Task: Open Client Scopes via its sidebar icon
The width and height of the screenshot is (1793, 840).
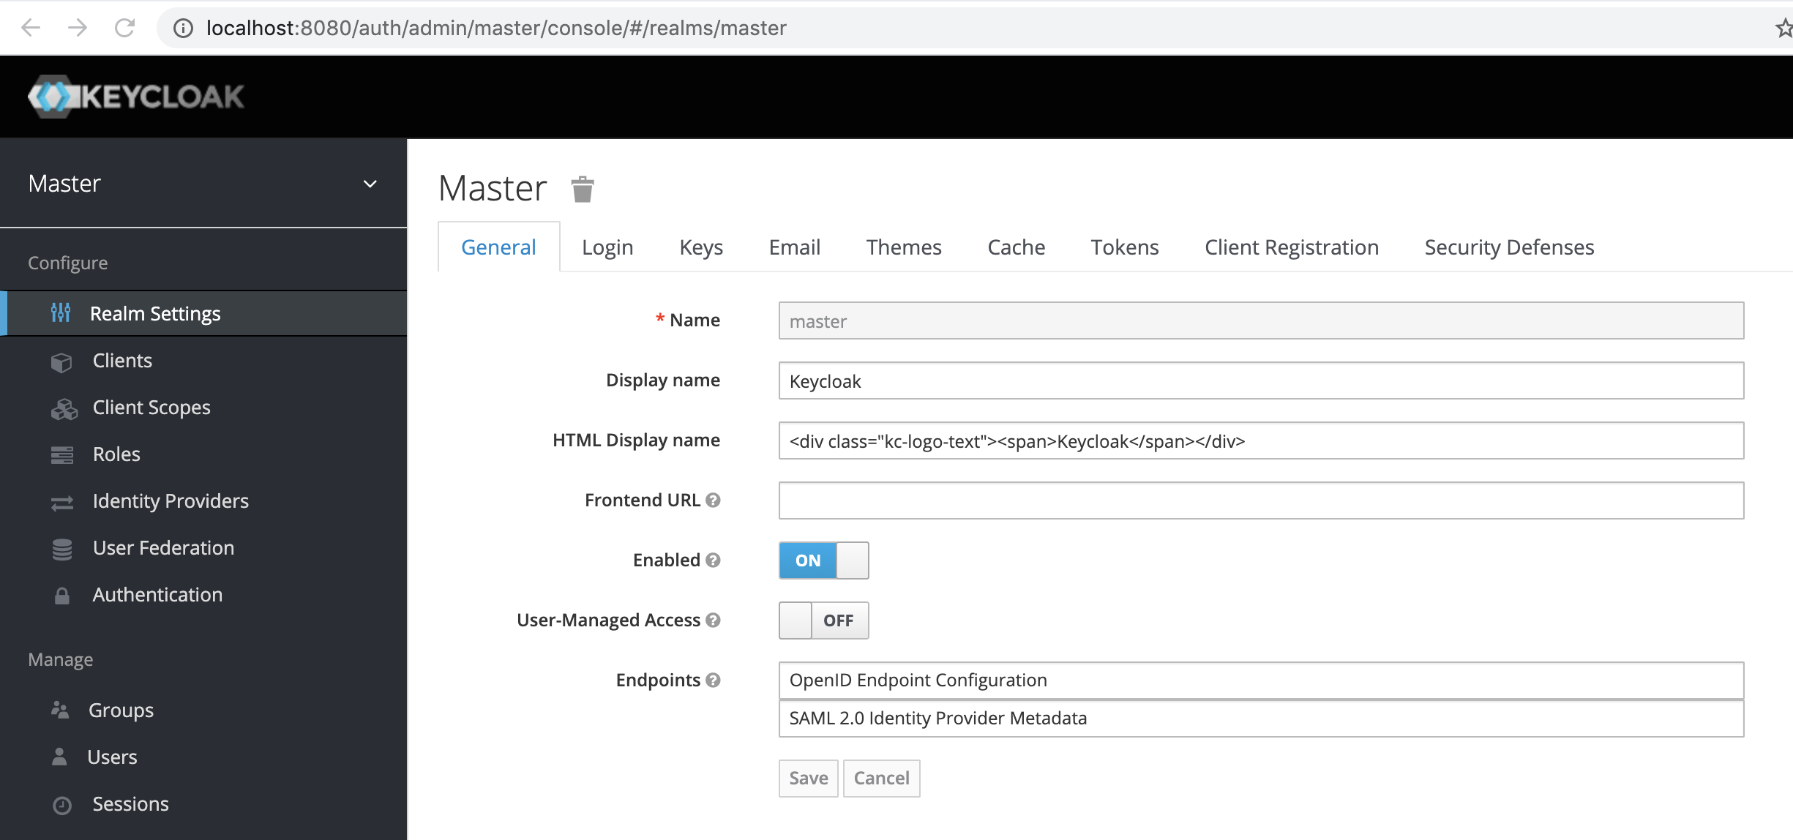Action: pyautogui.click(x=64, y=408)
